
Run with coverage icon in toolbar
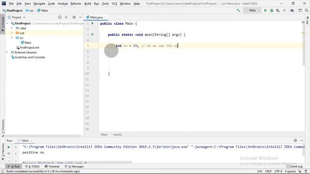pos(278,11)
